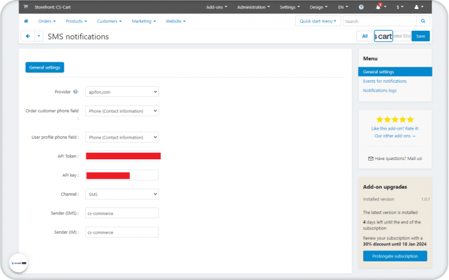Open the $ currency selector
The height and width of the screenshot is (280, 449).
[400, 7]
